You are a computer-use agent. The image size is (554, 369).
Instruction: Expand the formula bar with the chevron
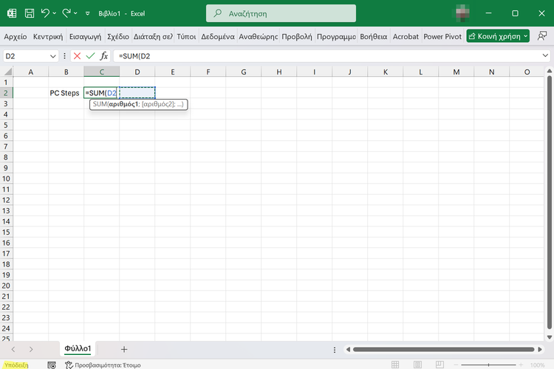pyautogui.click(x=545, y=56)
